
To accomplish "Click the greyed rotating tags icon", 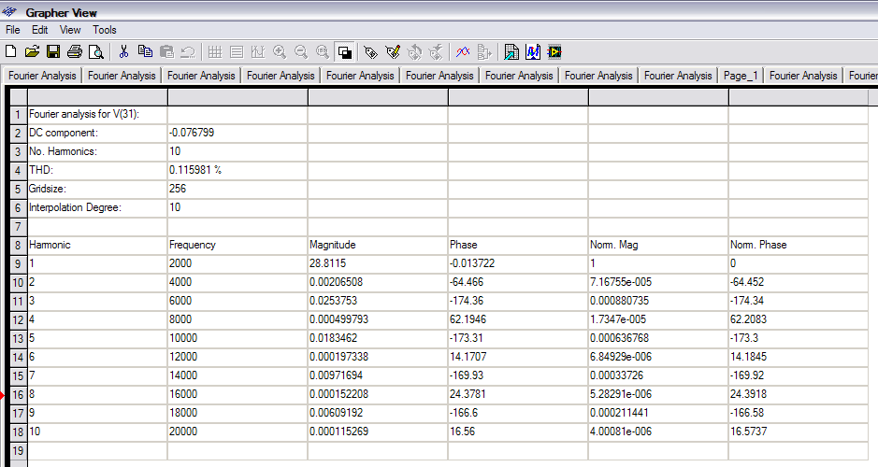I will (x=414, y=52).
